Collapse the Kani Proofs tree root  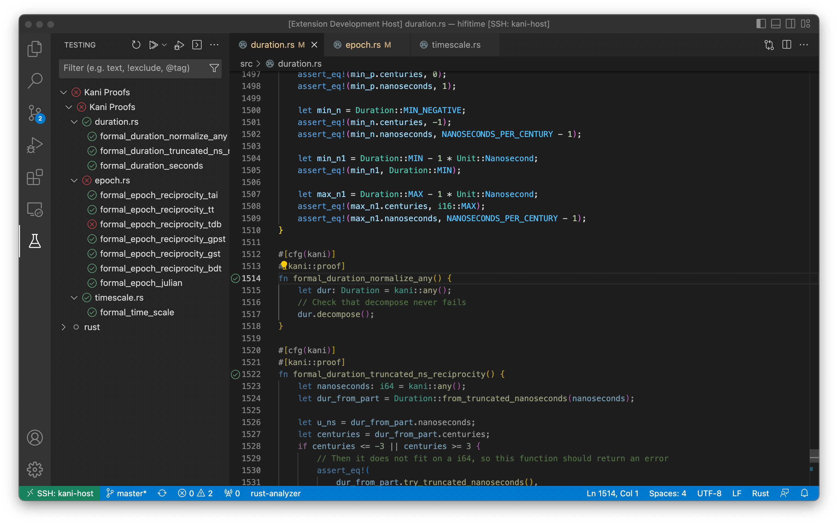(x=63, y=92)
